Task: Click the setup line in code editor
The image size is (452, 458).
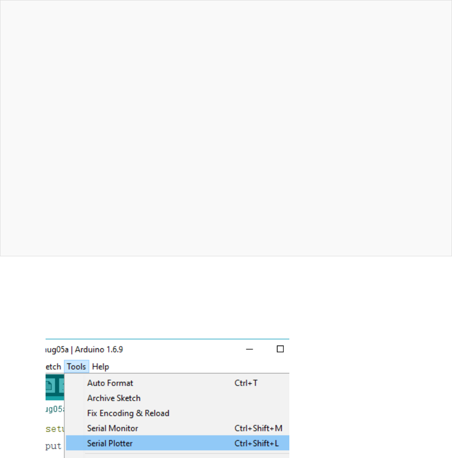Action: [x=55, y=428]
